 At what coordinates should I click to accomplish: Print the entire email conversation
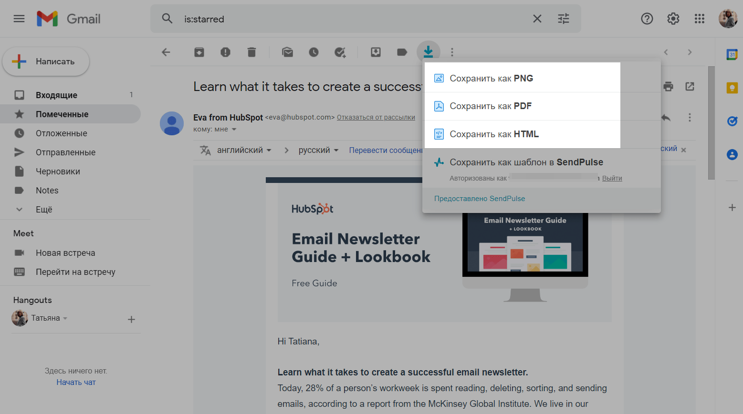(x=669, y=86)
